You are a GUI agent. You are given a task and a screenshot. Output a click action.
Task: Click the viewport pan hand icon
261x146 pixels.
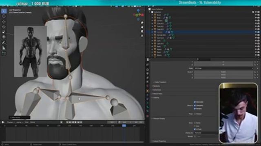[142, 27]
